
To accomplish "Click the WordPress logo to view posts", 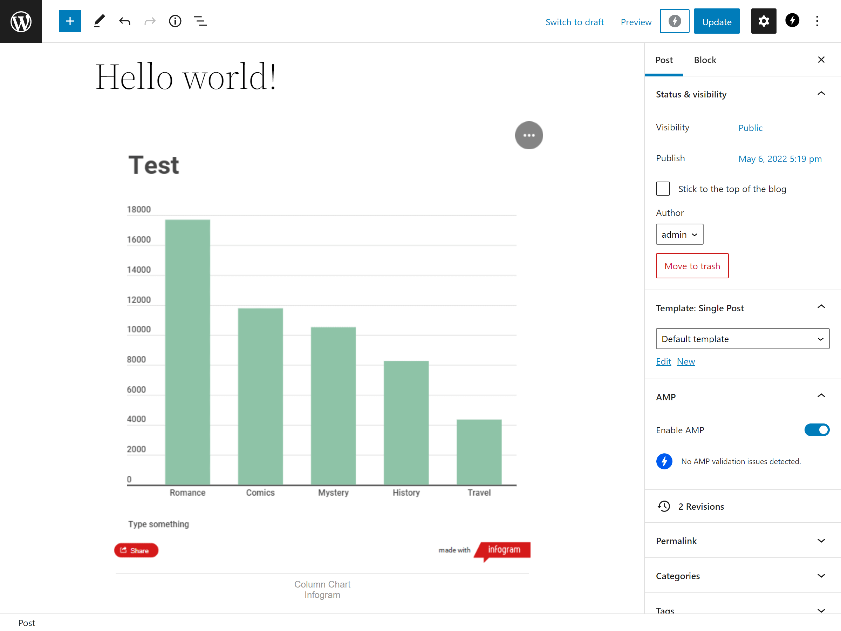I will pos(21,21).
